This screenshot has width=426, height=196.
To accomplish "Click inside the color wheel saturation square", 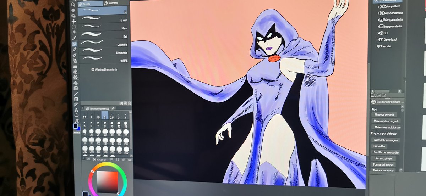I will click(107, 182).
